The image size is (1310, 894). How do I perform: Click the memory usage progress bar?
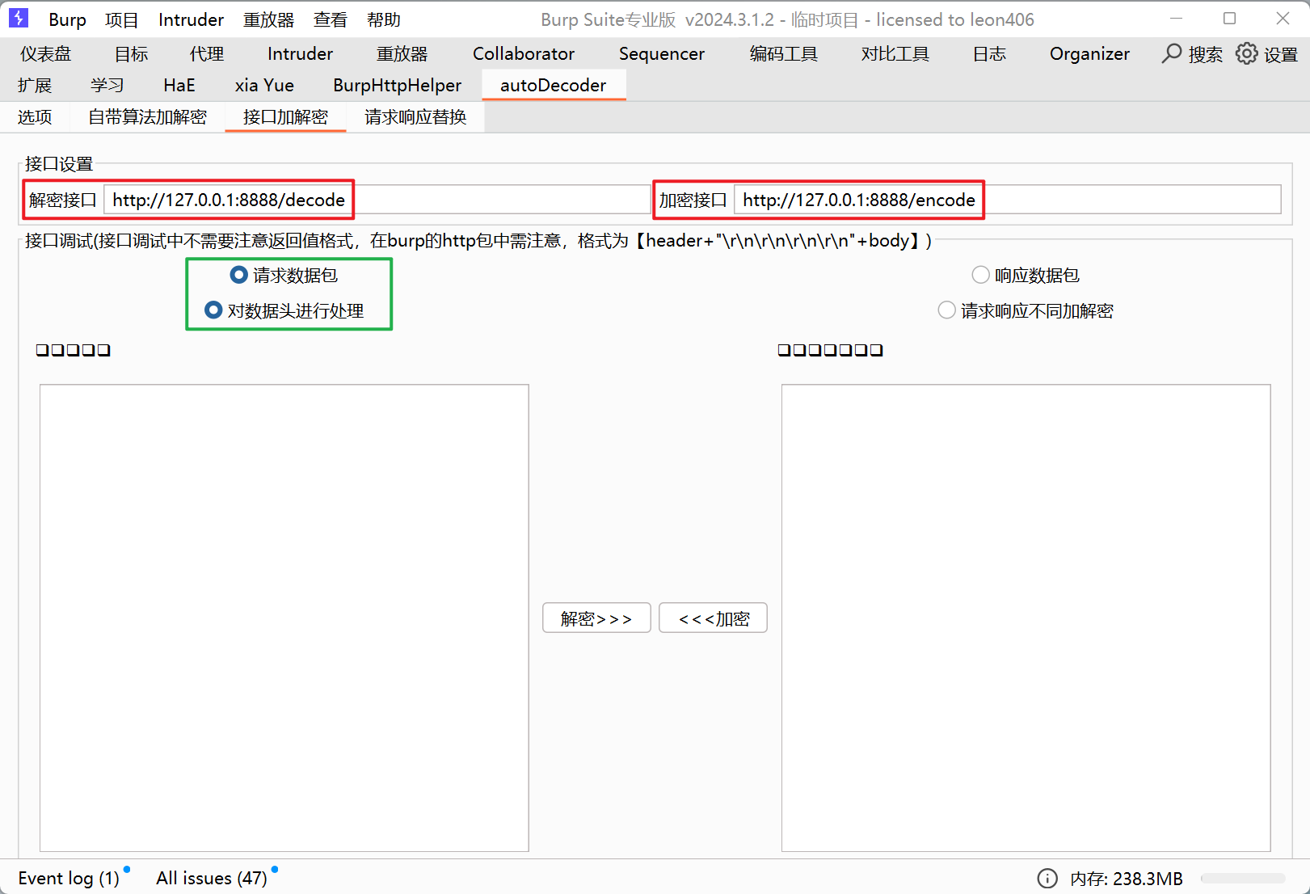pyautogui.click(x=1242, y=879)
